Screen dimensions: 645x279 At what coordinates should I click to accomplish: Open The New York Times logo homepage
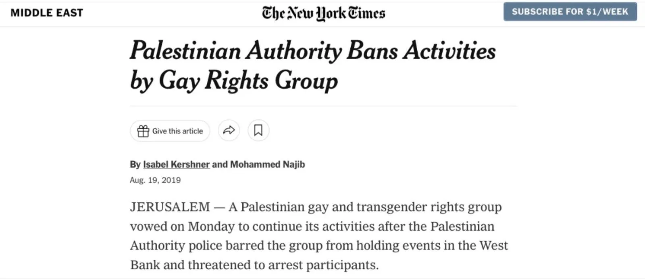click(x=323, y=13)
